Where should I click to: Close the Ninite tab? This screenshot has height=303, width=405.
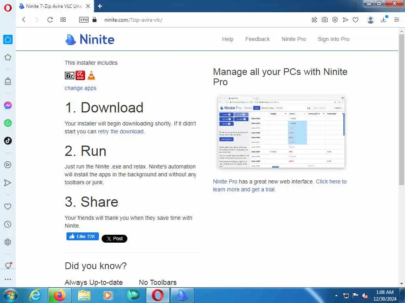(x=88, y=6)
